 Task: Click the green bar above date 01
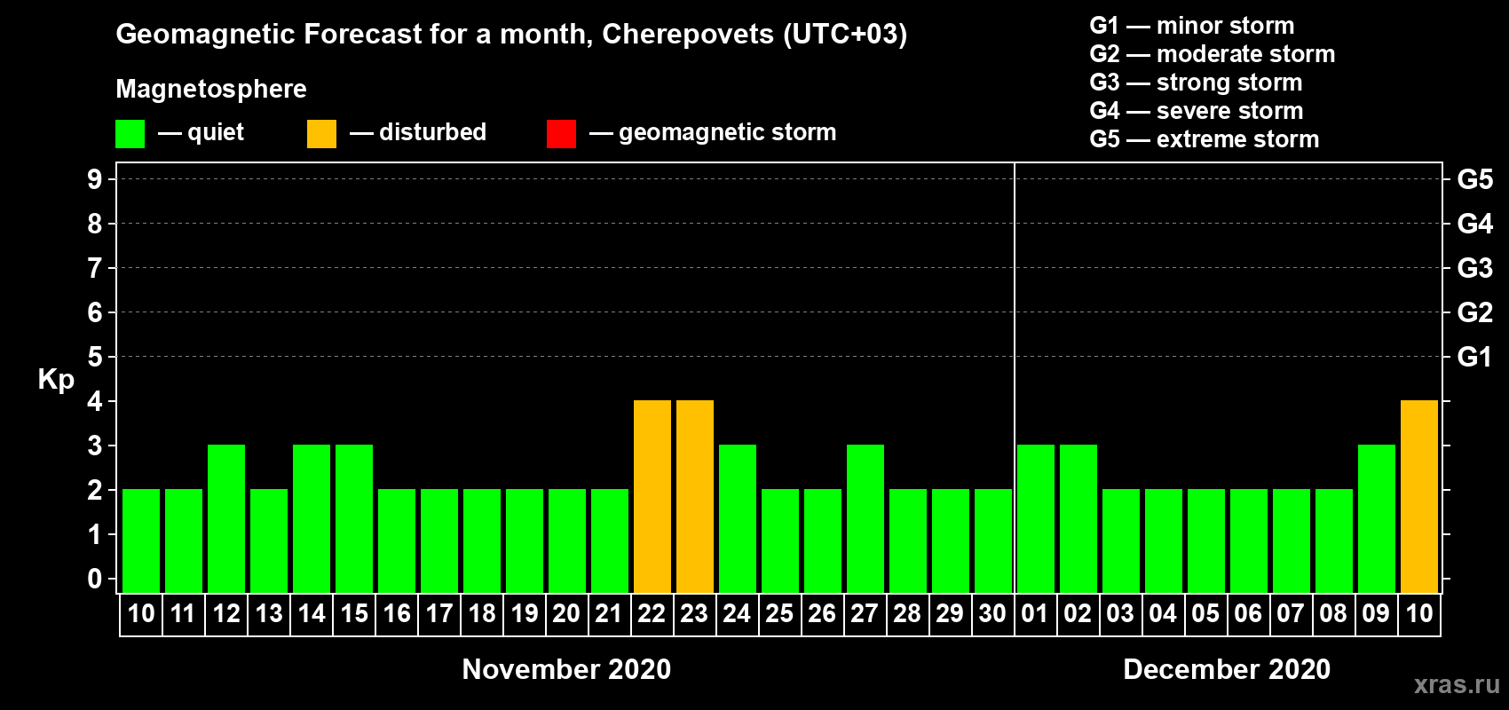click(1036, 519)
